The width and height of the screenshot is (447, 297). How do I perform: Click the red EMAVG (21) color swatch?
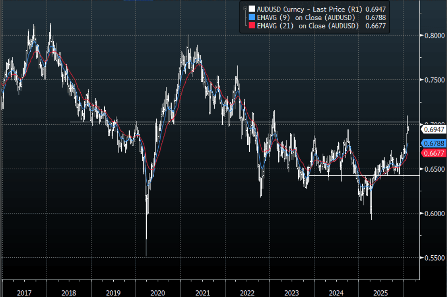(x=251, y=26)
